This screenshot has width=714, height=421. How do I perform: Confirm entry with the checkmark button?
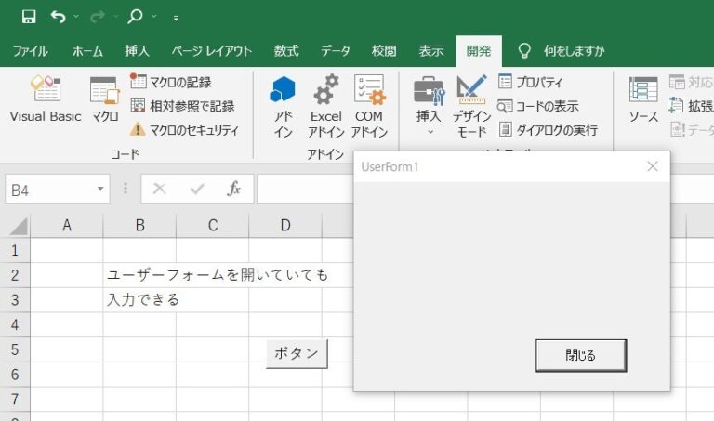tap(197, 189)
